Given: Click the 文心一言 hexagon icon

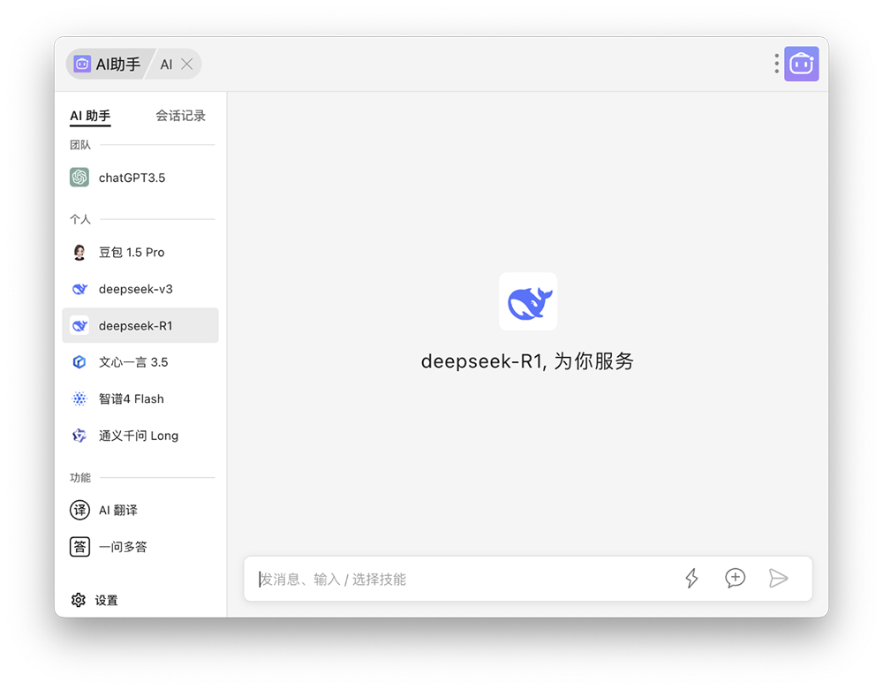Looking at the screenshot, I should tap(79, 362).
